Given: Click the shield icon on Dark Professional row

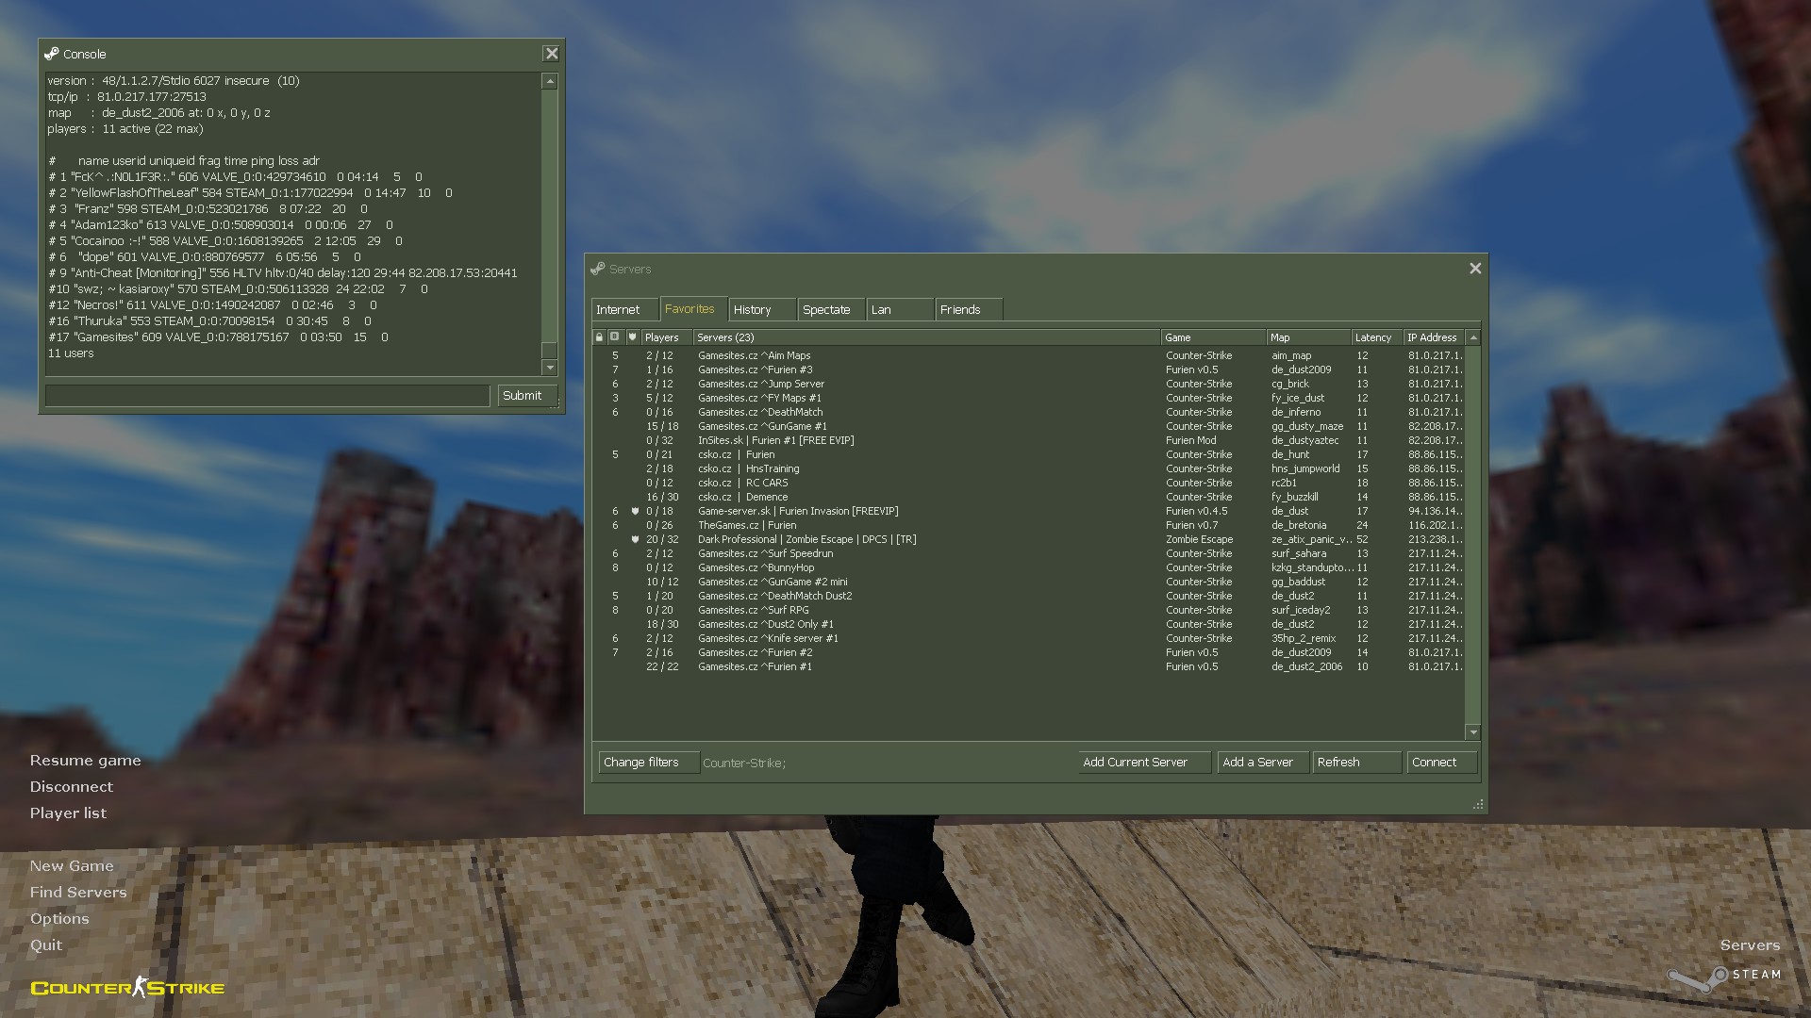Looking at the screenshot, I should point(635,539).
